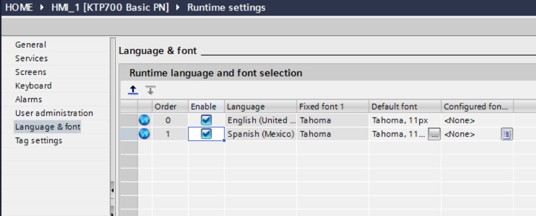Collapse navigation pane with left arrow

[113, 191]
